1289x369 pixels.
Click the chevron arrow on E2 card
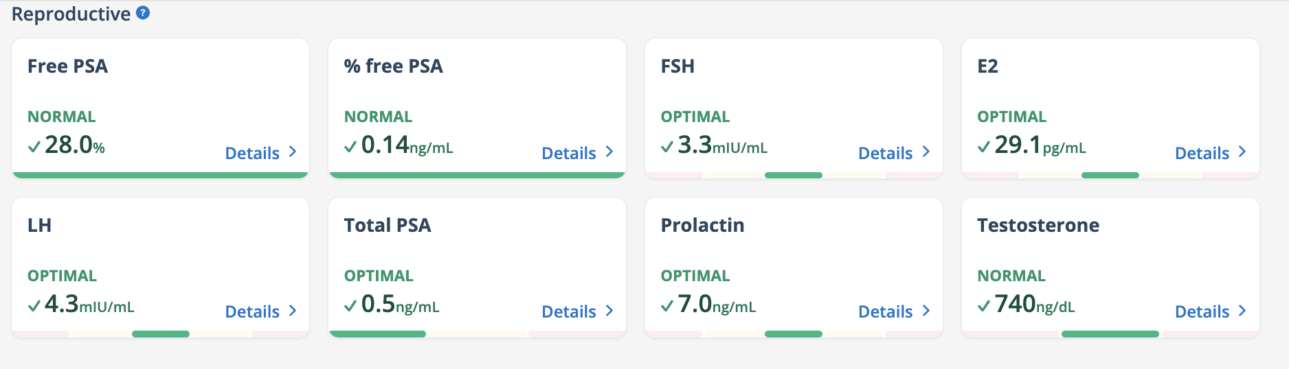1242,152
